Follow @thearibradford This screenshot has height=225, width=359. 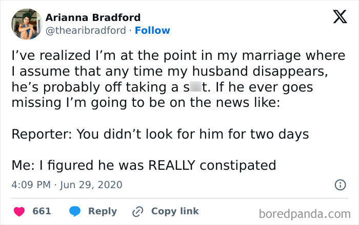[x=152, y=31]
